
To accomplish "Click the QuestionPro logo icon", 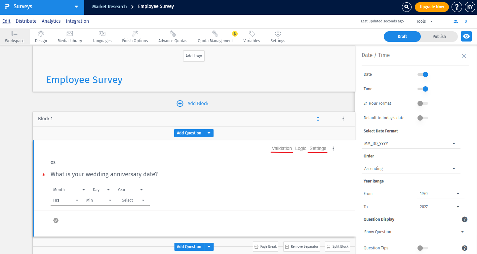I will 7,7.
